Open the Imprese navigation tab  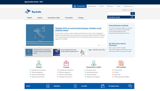40,18
